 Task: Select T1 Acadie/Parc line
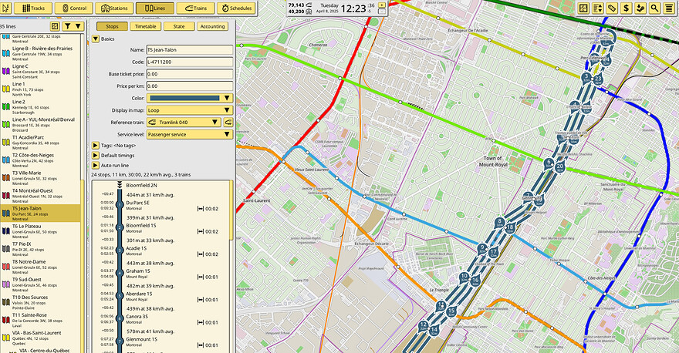coord(40,143)
